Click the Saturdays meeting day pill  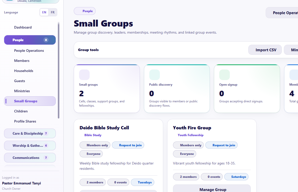tap(236, 177)
